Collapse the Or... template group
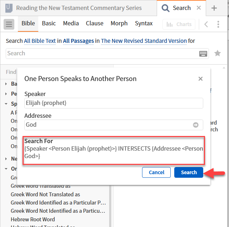Viewport: 229px width, 227px height. point(6,169)
